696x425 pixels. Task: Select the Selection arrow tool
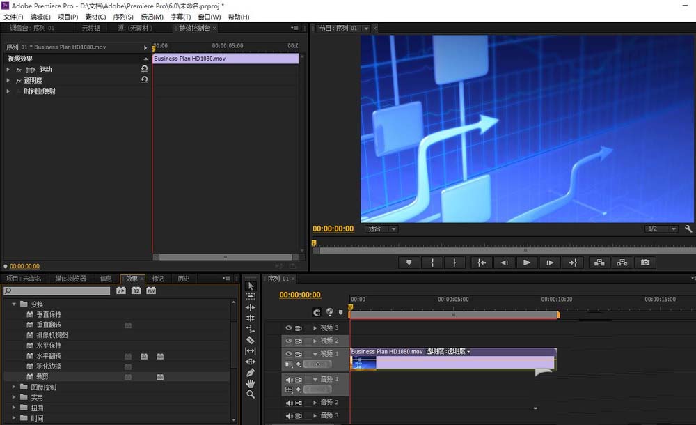(251, 286)
